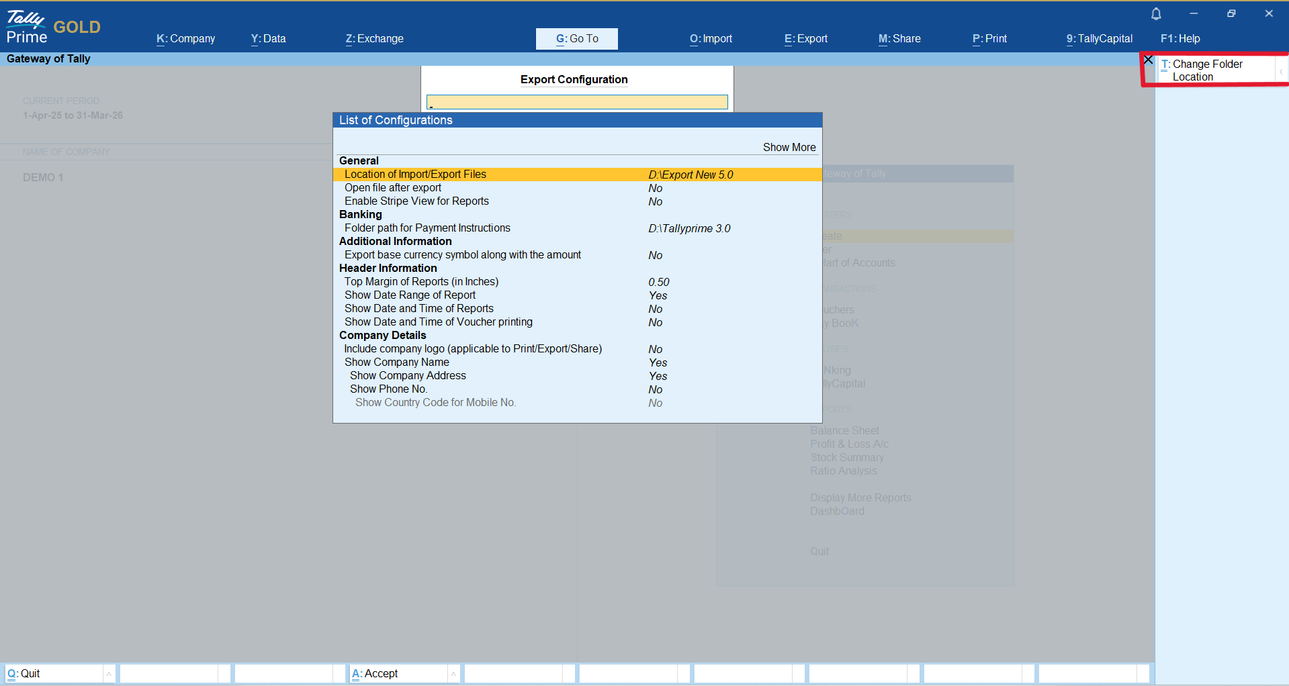Expand the Accept button caret
Image resolution: width=1289 pixels, height=686 pixels.
pyautogui.click(x=453, y=674)
